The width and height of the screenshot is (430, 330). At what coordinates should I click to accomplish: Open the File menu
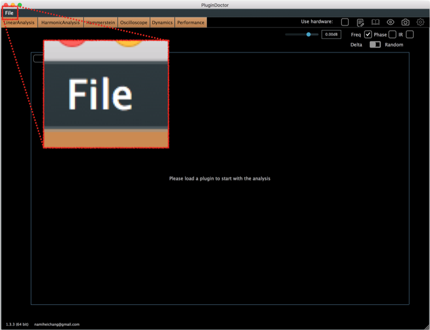coord(9,13)
